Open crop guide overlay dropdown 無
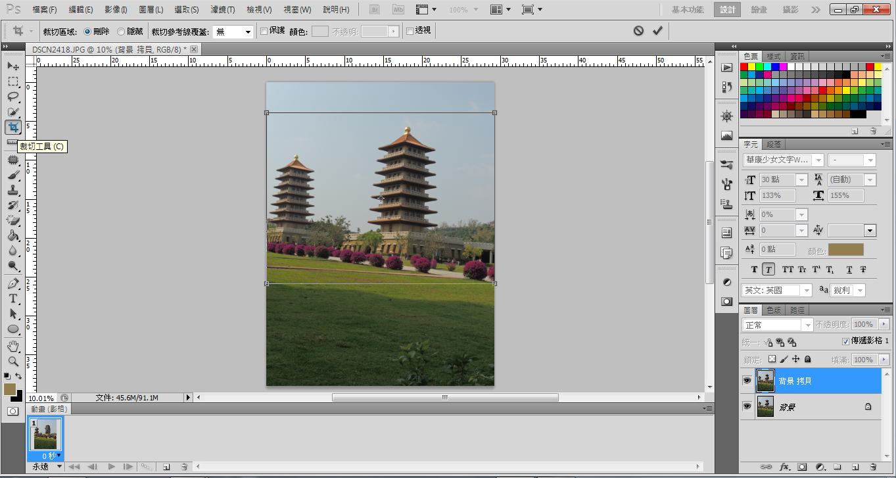This screenshot has width=896, height=478. 233,32
